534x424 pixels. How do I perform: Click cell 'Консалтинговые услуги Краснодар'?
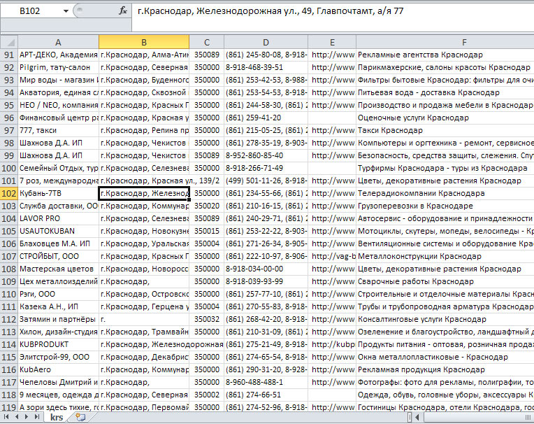[445, 320]
